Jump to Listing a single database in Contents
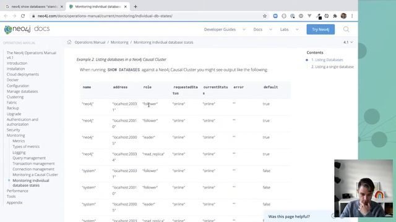The height and width of the screenshot is (222, 396). (332, 67)
